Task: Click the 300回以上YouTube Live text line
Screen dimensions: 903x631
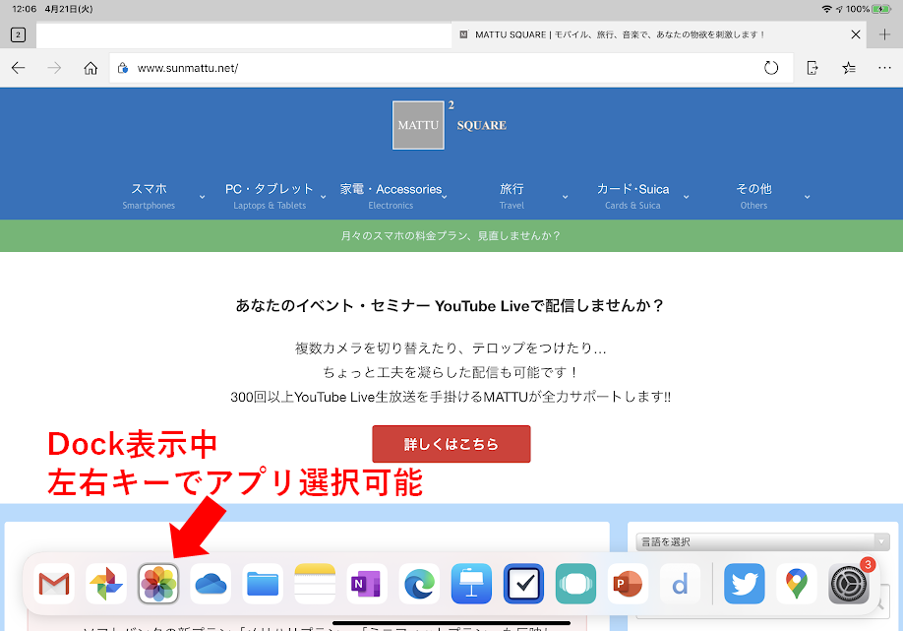Action: [x=451, y=397]
